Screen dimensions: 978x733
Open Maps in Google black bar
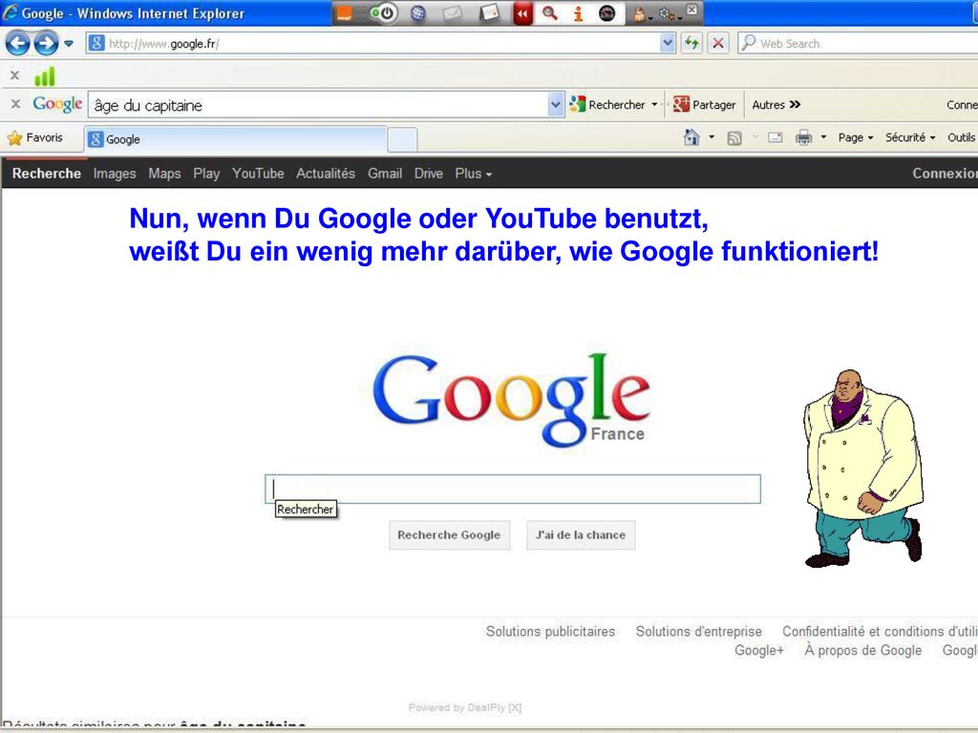164,174
